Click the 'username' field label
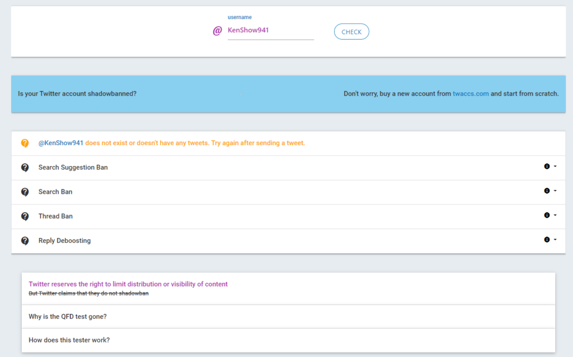The width and height of the screenshot is (573, 357). (239, 17)
